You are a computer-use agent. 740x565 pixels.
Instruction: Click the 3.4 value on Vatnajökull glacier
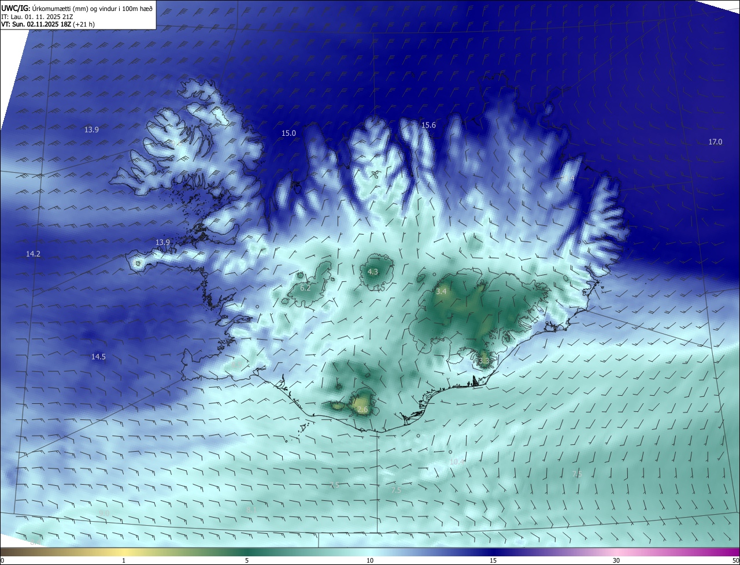pyautogui.click(x=441, y=292)
